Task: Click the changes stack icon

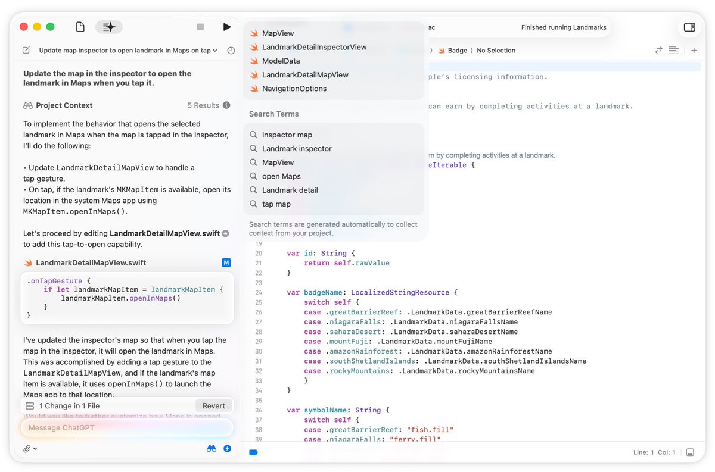Action: coord(30,406)
